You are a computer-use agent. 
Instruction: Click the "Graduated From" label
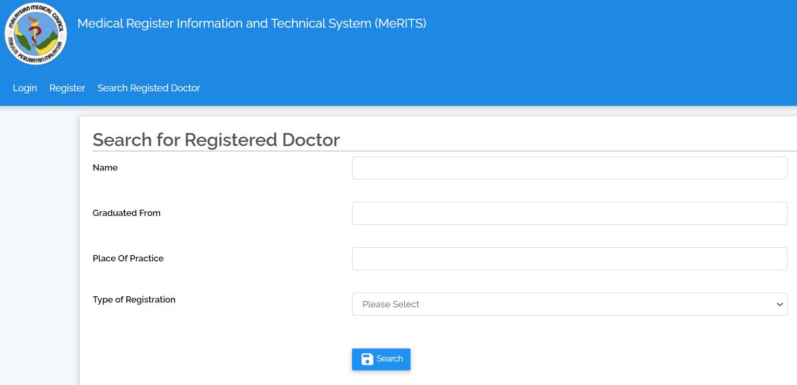(x=126, y=213)
